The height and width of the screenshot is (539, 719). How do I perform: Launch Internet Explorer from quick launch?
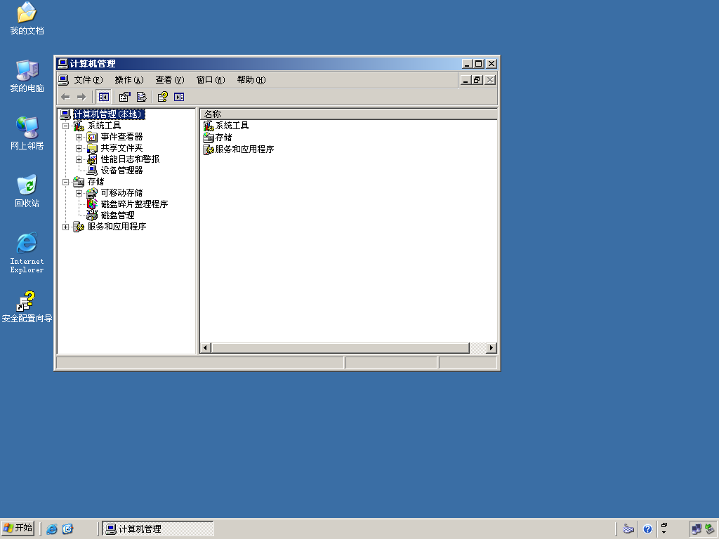(52, 529)
